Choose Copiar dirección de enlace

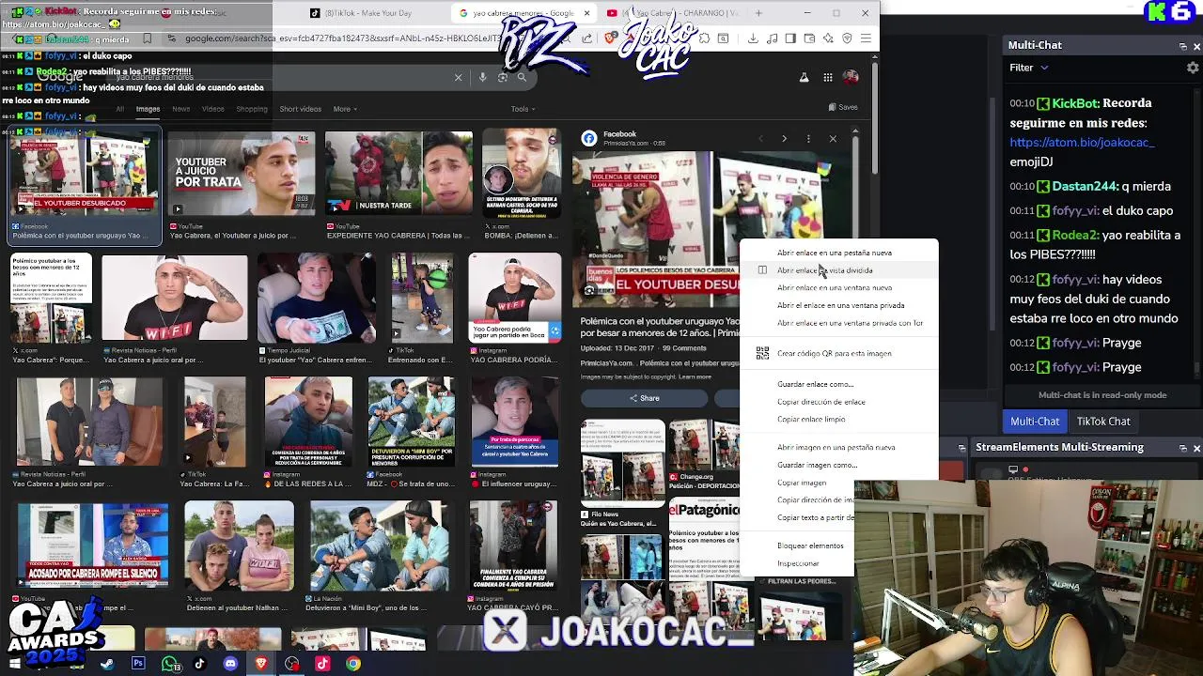click(x=839, y=402)
